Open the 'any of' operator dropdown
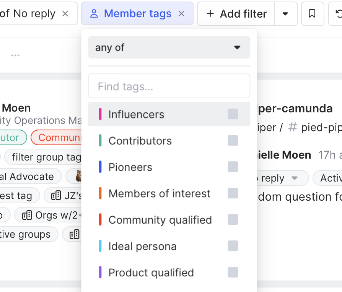This screenshot has width=342, height=292. (x=169, y=47)
